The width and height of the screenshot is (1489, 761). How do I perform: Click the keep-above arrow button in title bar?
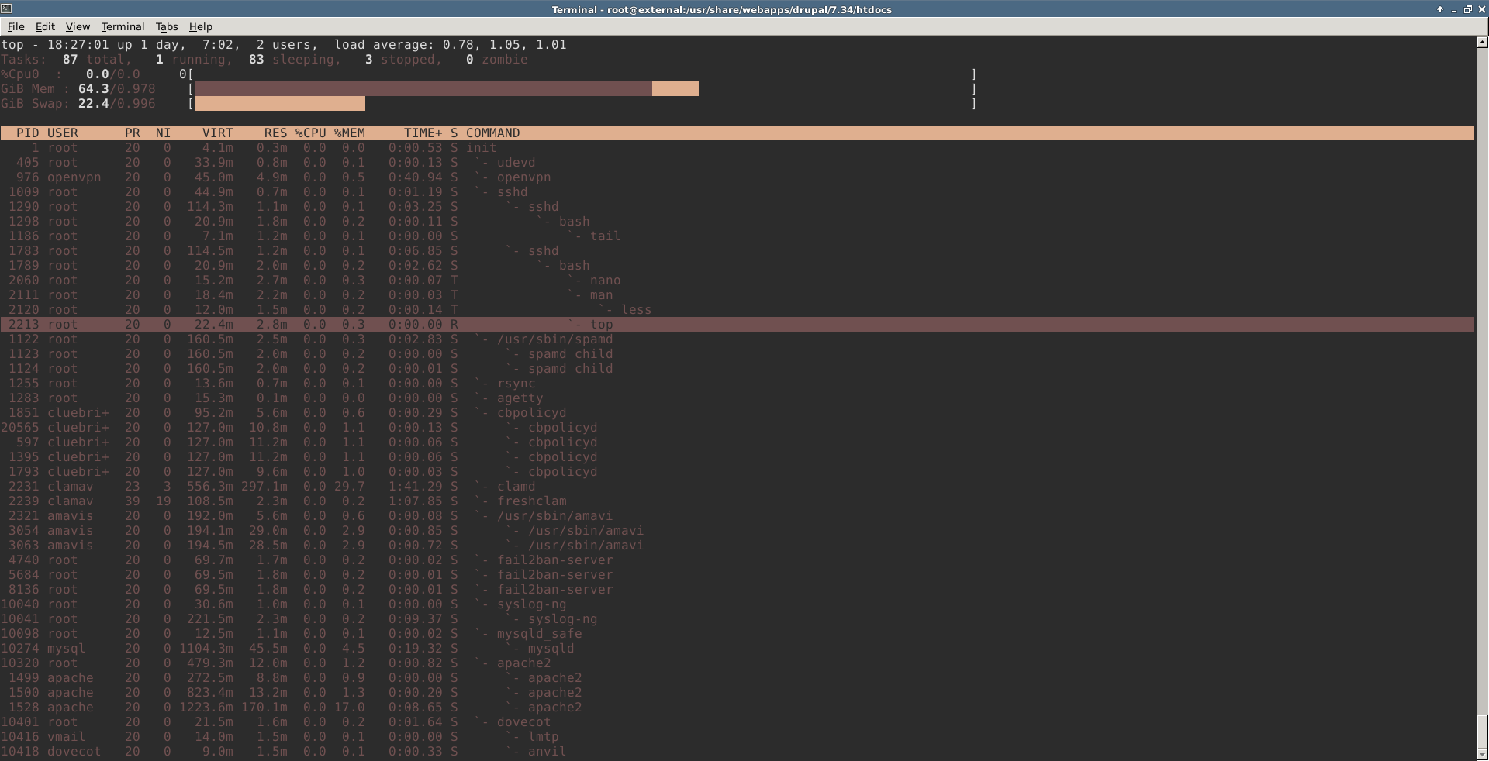click(1440, 9)
